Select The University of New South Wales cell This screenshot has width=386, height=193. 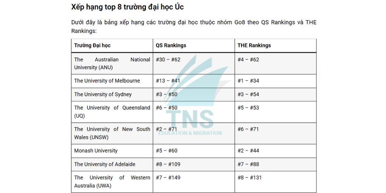coord(112,133)
